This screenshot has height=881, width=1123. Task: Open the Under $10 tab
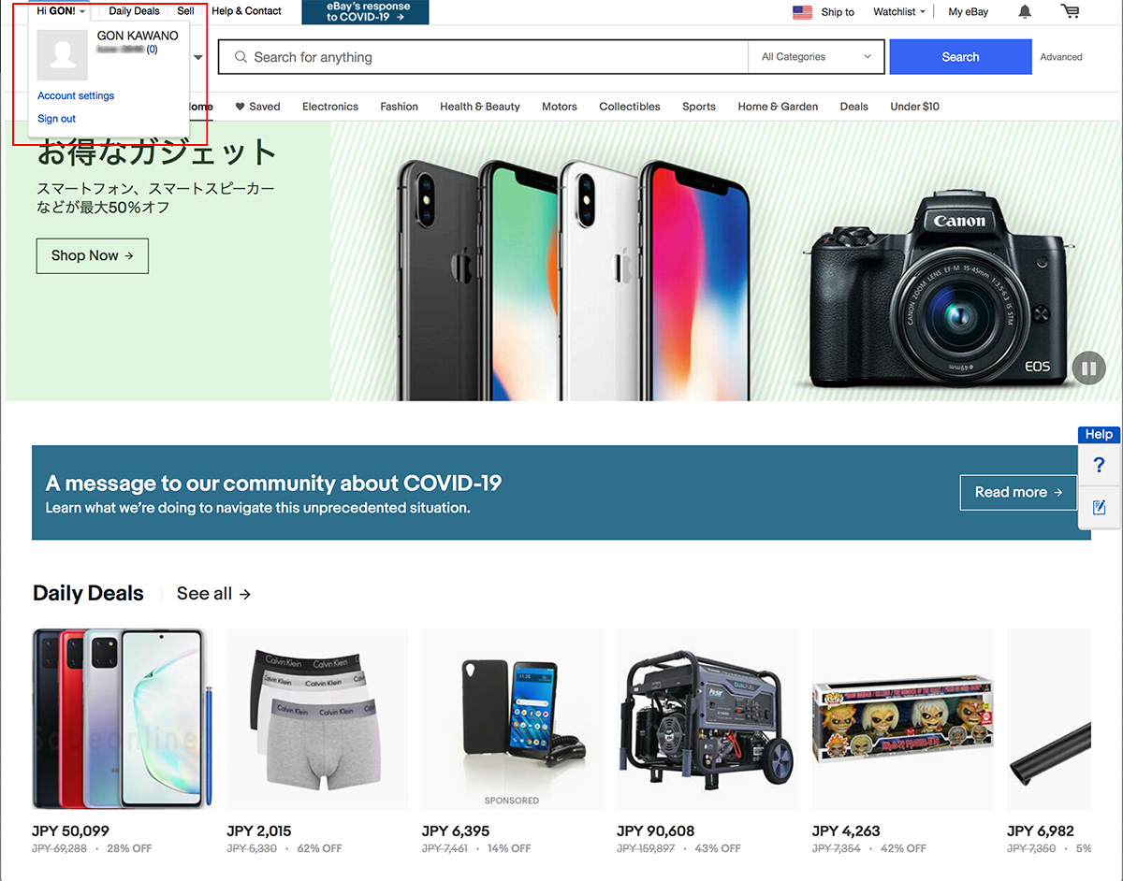coord(914,107)
